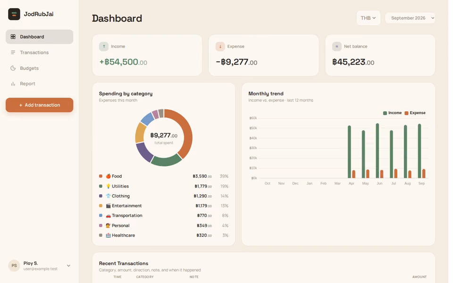Toggle the Income series in chart legend
Viewport: 453px width, 283px height.
pos(392,113)
